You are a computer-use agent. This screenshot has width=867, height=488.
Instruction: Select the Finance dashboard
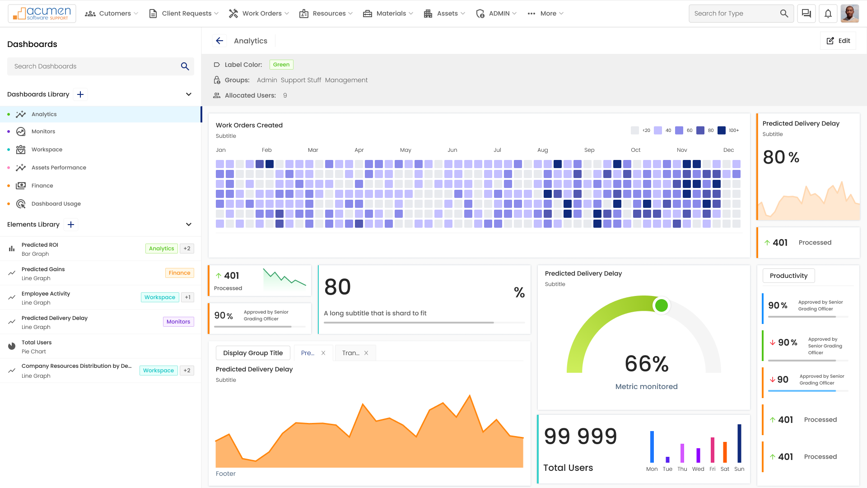coord(101,186)
